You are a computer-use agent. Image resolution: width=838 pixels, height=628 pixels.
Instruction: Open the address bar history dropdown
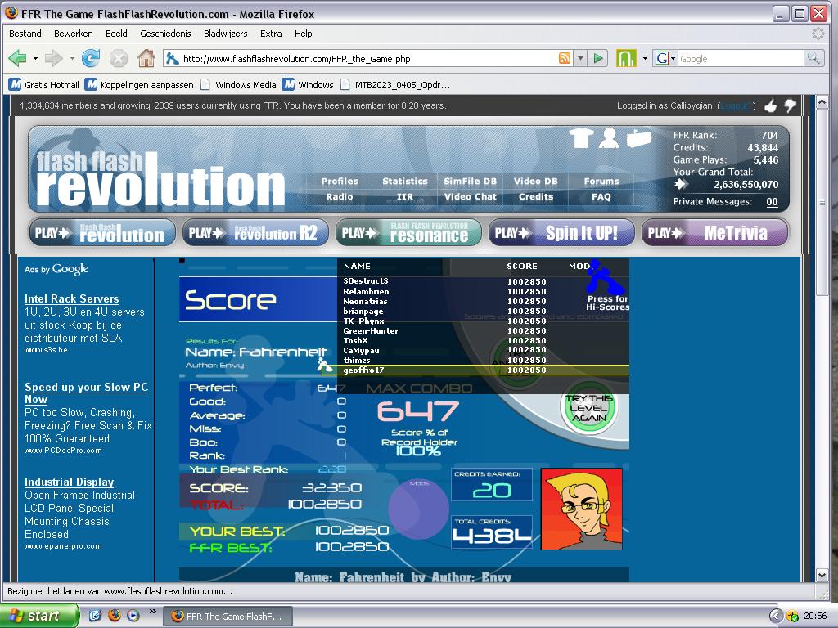click(x=580, y=59)
